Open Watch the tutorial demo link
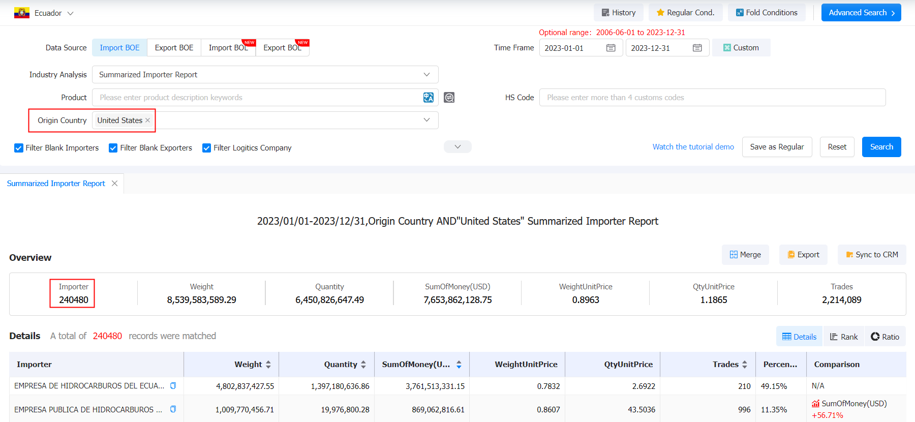The width and height of the screenshot is (915, 422). click(x=693, y=147)
